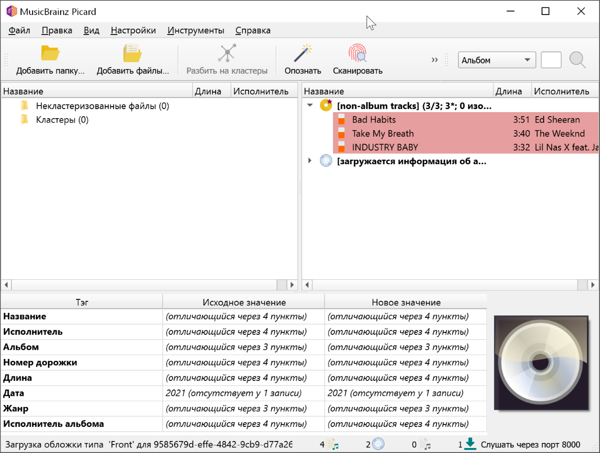Select the Кластеры (0) folder
Screen dimensions: 600x453
tap(62, 120)
